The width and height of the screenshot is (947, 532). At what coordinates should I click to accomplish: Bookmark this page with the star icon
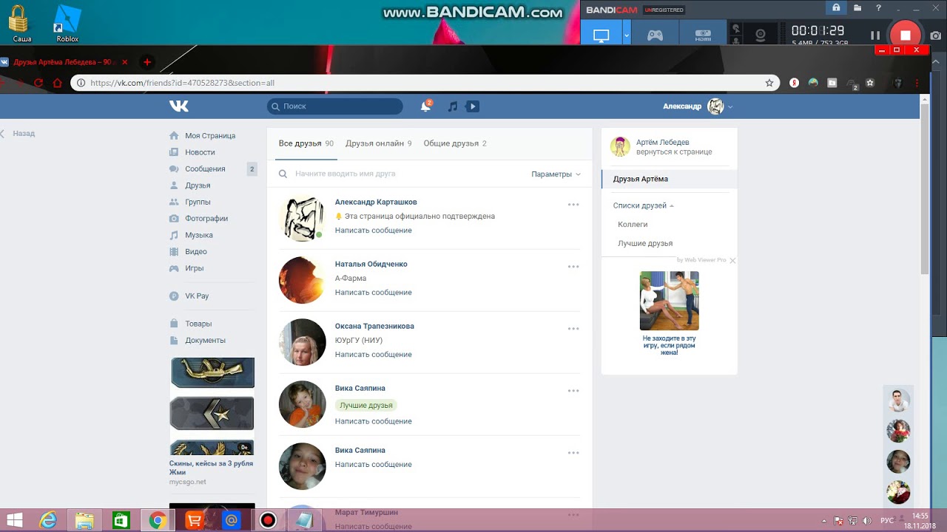click(769, 83)
